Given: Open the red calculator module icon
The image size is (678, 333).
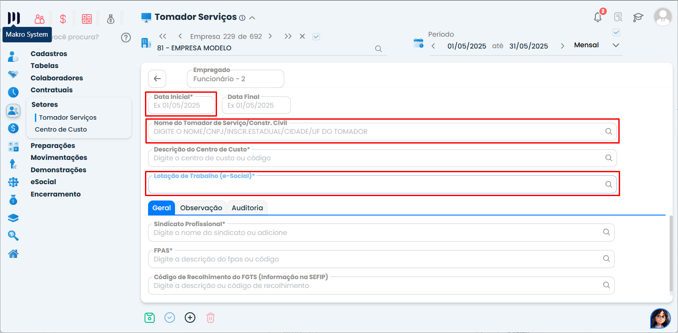Looking at the screenshot, I should (87, 19).
